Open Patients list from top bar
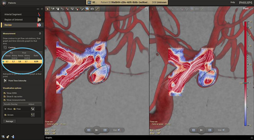The height and width of the screenshot is (140, 254). [x=9, y=2]
